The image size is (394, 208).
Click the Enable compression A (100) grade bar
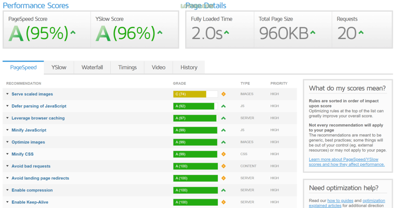click(195, 190)
